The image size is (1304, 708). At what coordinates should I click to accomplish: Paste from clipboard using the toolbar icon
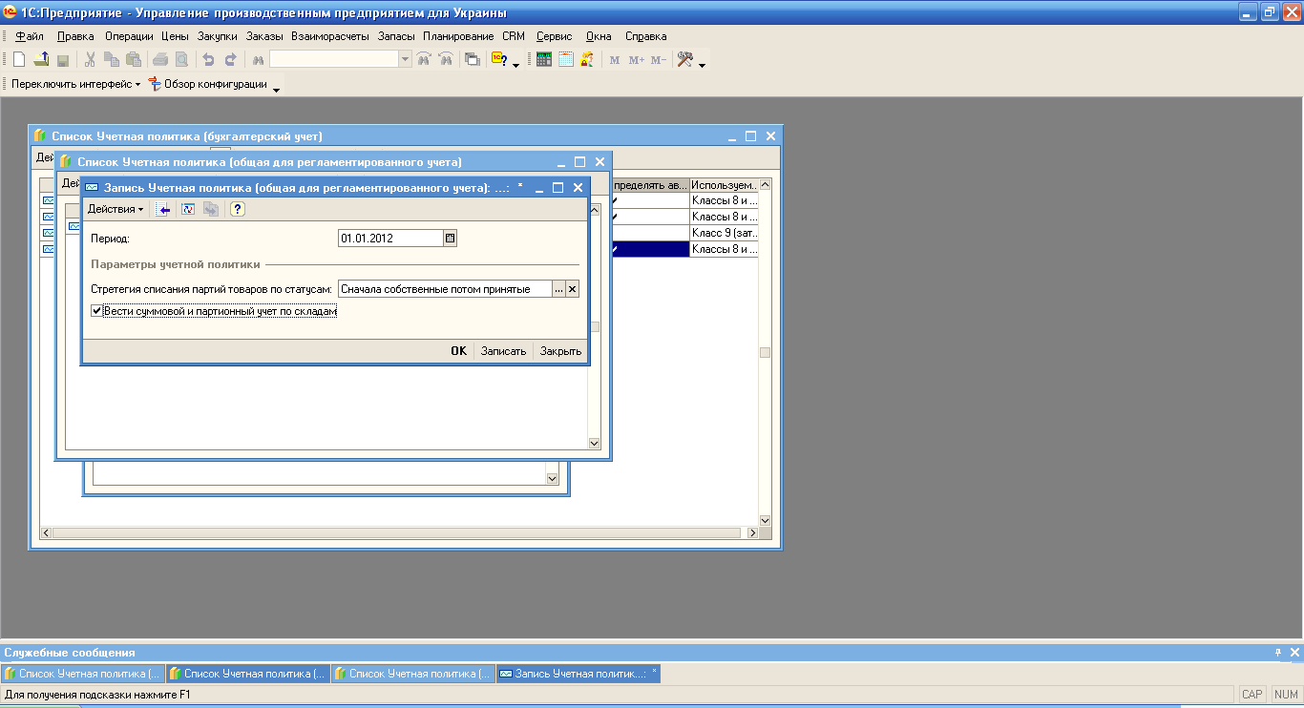[134, 59]
